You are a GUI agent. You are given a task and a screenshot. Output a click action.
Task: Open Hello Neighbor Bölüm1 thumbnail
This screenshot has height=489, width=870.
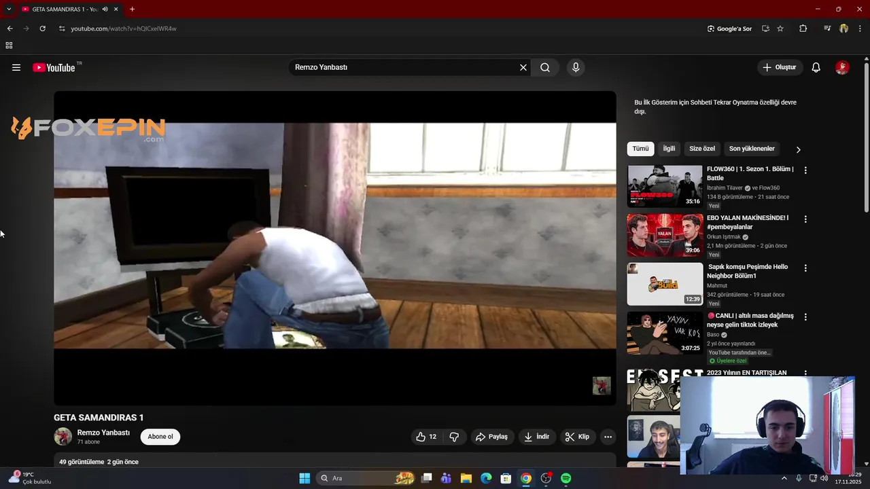(x=665, y=284)
